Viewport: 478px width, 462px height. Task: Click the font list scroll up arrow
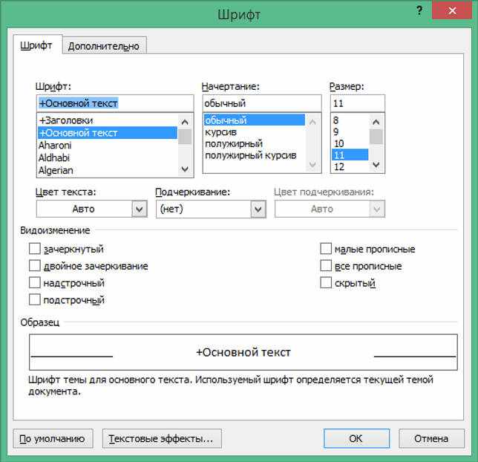click(x=185, y=122)
